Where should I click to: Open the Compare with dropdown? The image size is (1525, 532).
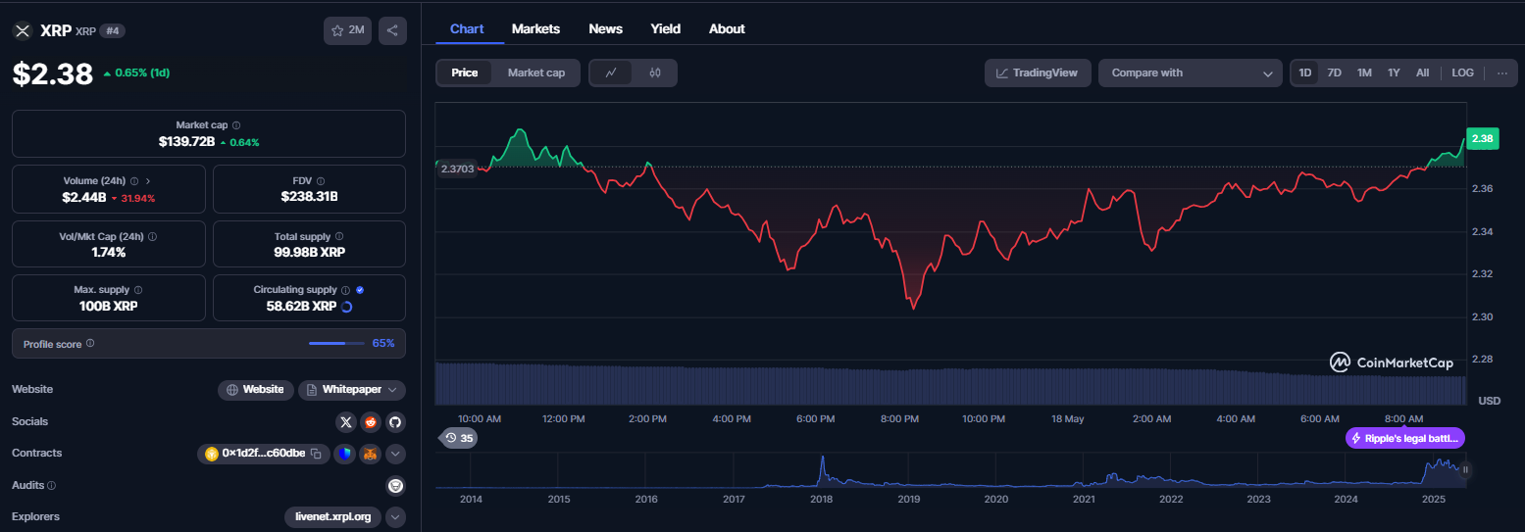pyautogui.click(x=1191, y=73)
